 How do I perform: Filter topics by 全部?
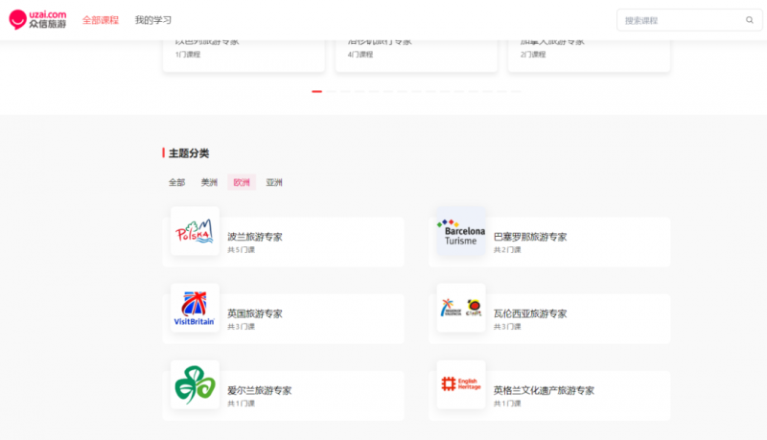tap(176, 182)
